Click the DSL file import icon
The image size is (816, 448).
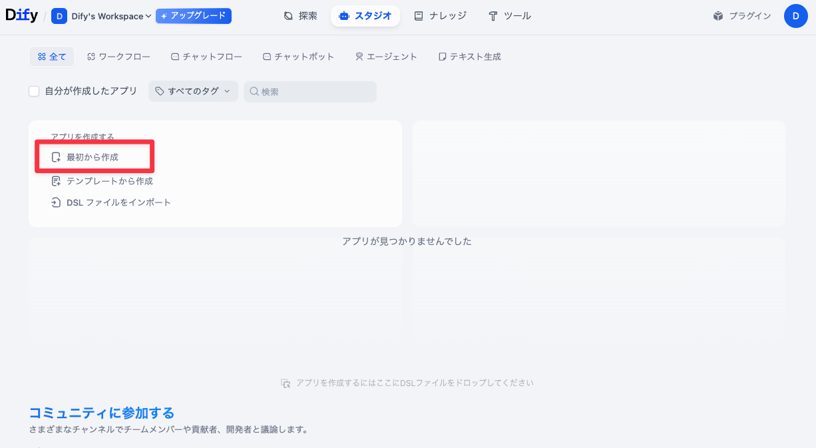pyautogui.click(x=57, y=202)
